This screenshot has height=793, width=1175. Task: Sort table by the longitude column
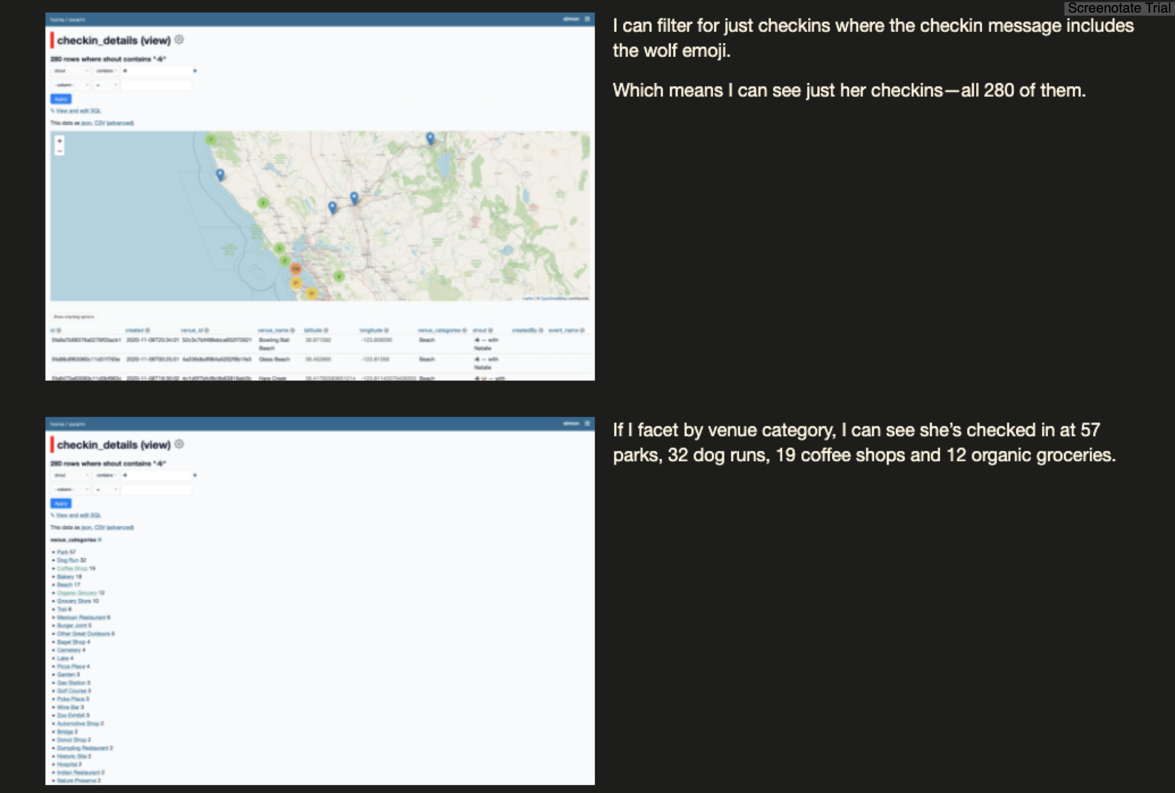click(x=371, y=330)
